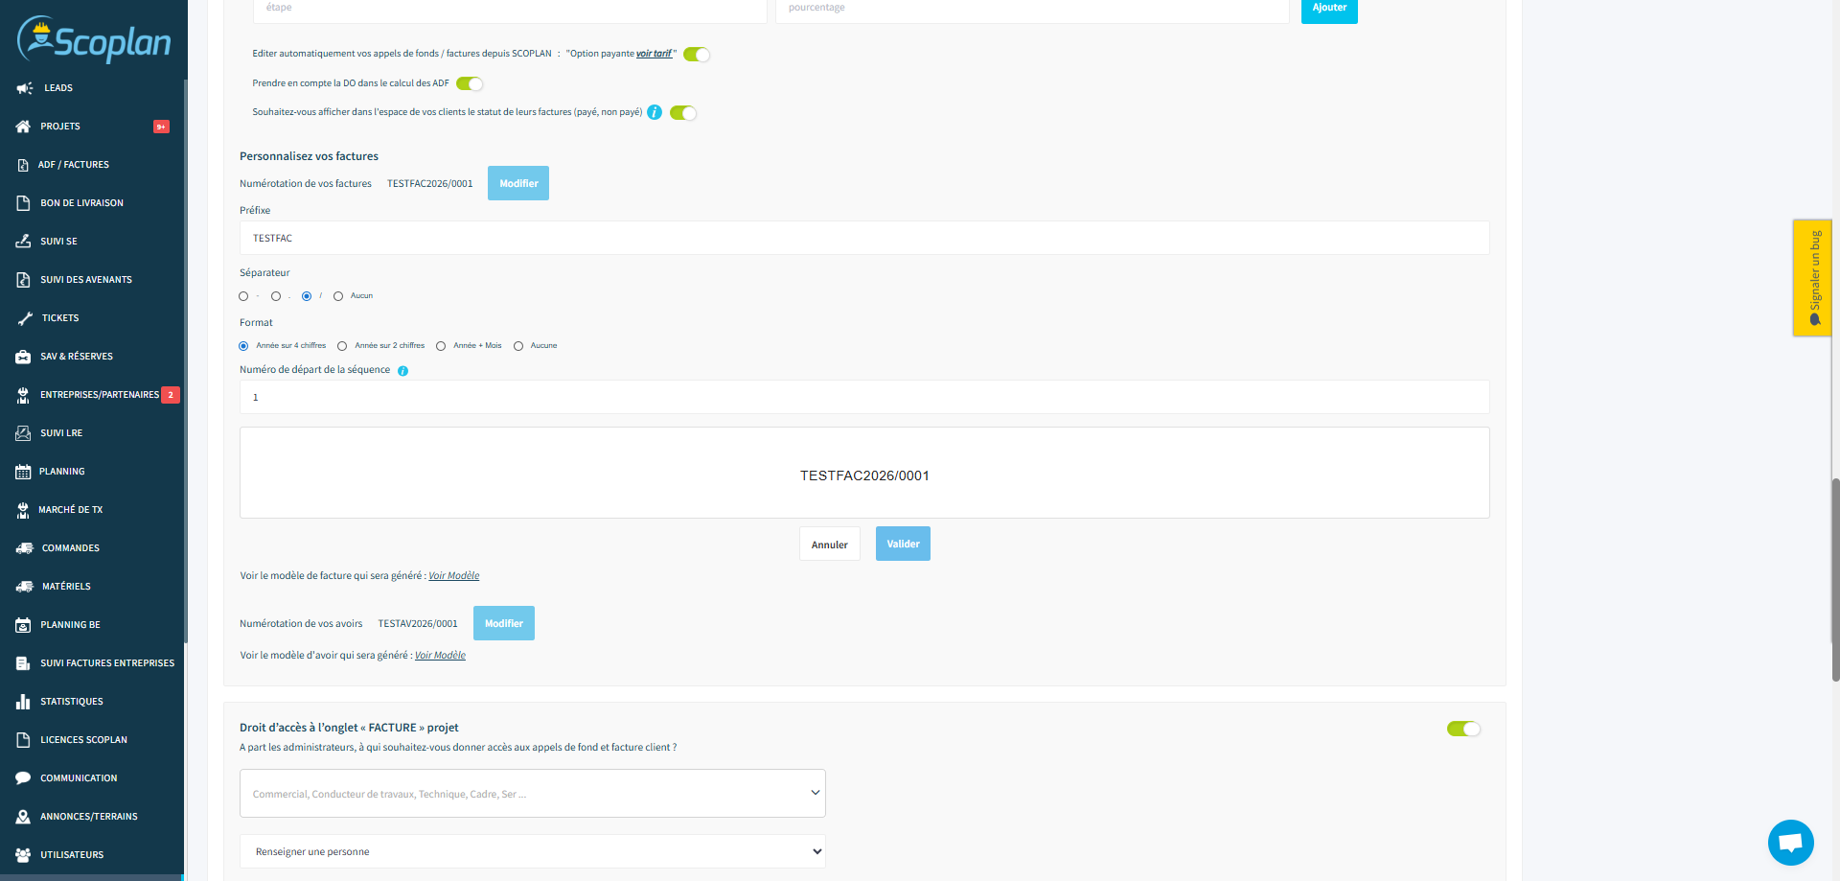Open the Renseigner une personne dropdown
This screenshot has width=1840, height=881.
[x=532, y=851]
